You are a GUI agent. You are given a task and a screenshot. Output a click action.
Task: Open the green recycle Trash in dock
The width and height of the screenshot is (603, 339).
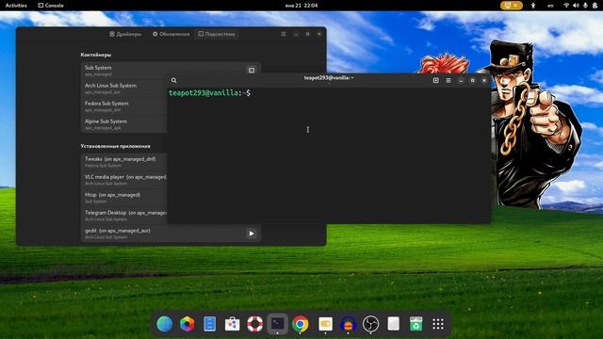(x=416, y=324)
